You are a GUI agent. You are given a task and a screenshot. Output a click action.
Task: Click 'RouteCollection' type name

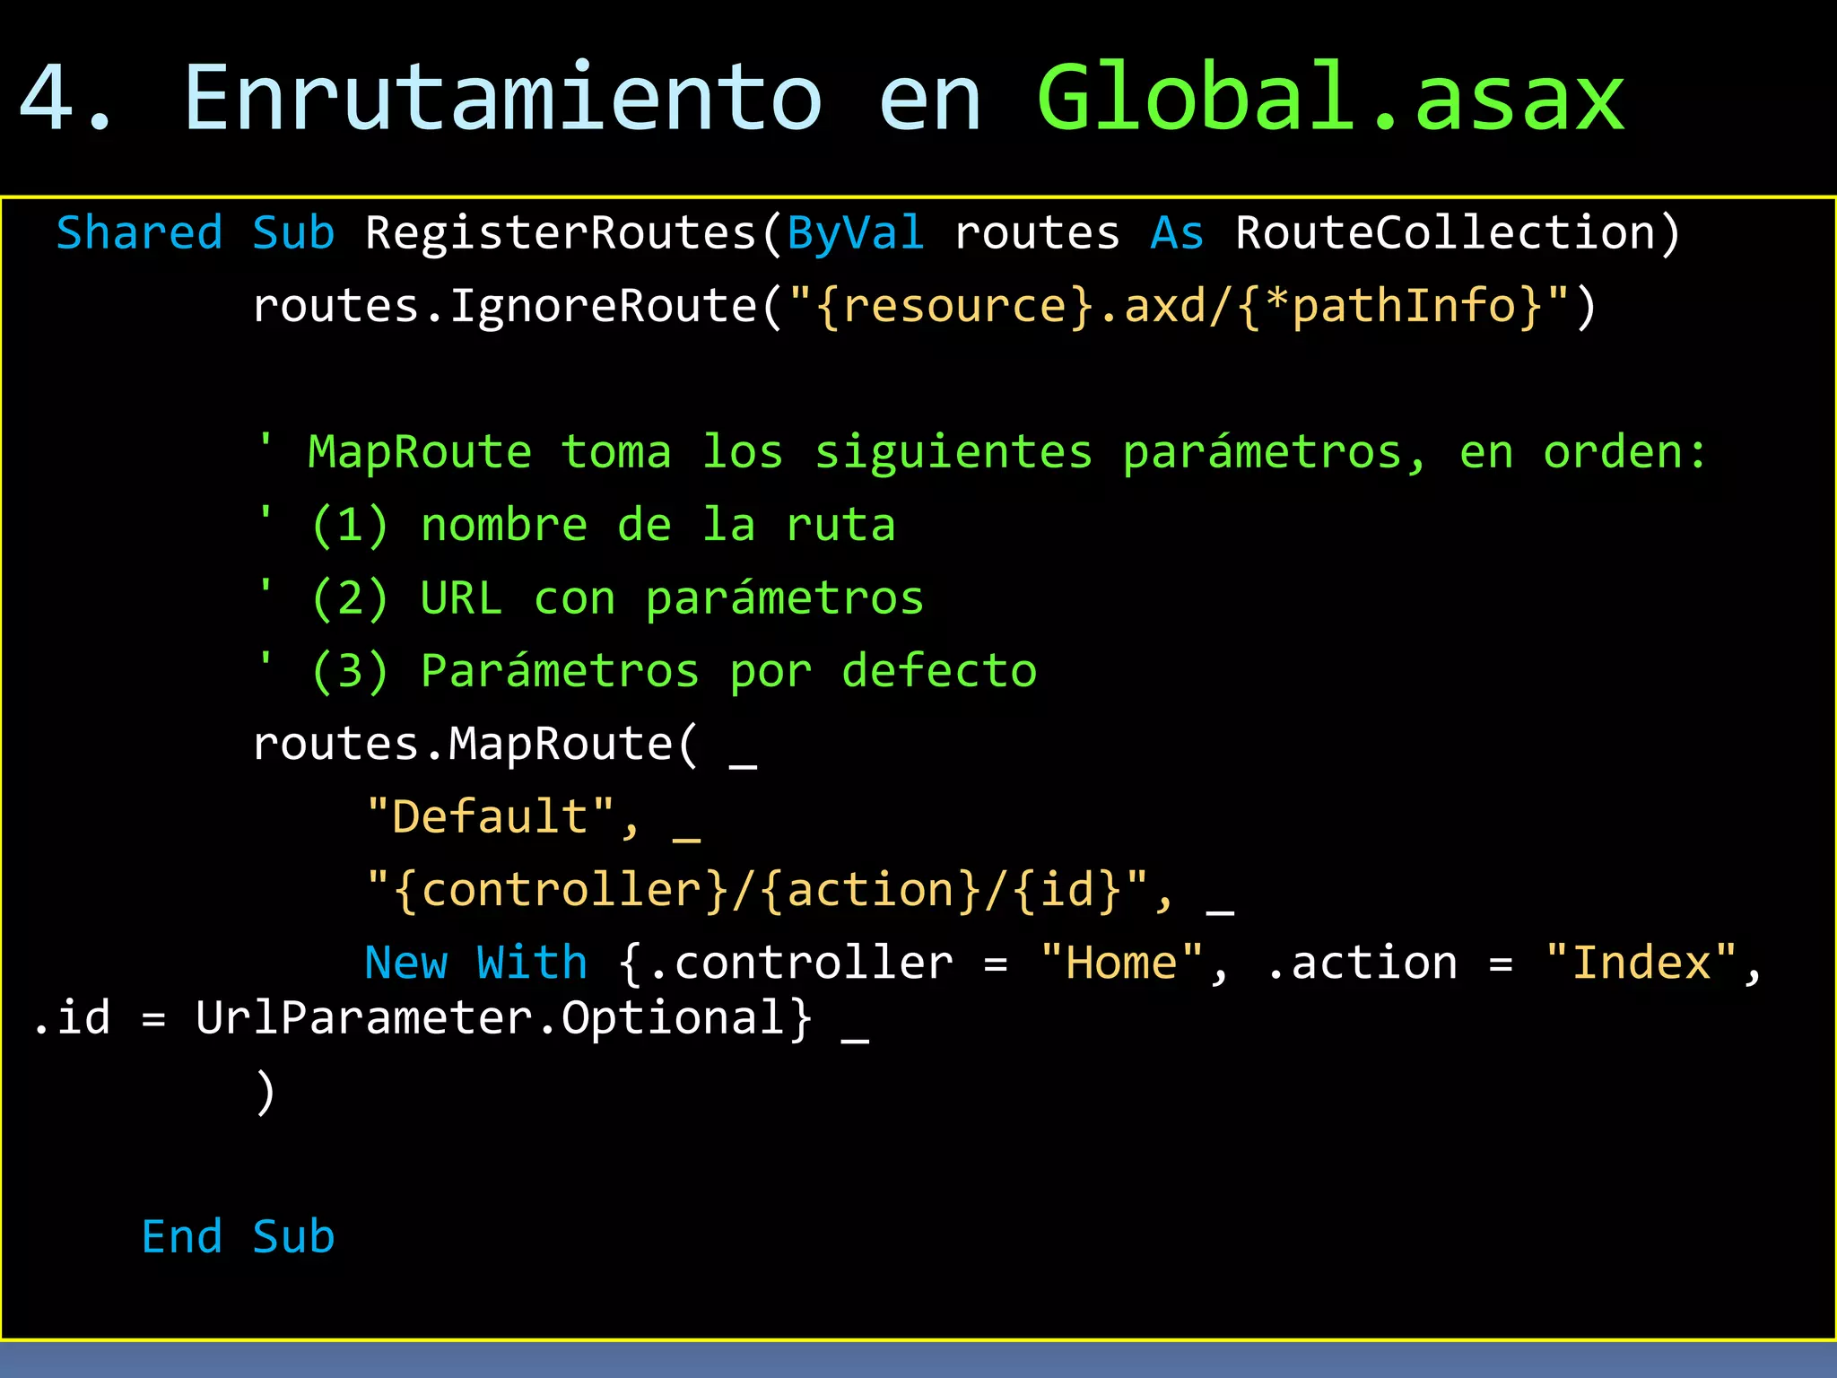(x=1445, y=233)
